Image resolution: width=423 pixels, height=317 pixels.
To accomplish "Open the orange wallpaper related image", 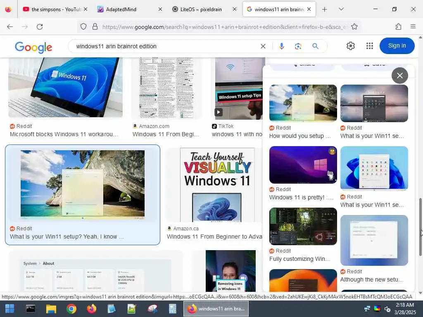I will coord(303,280).
